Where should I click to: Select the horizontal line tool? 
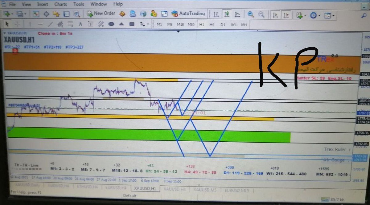coord(40,24)
